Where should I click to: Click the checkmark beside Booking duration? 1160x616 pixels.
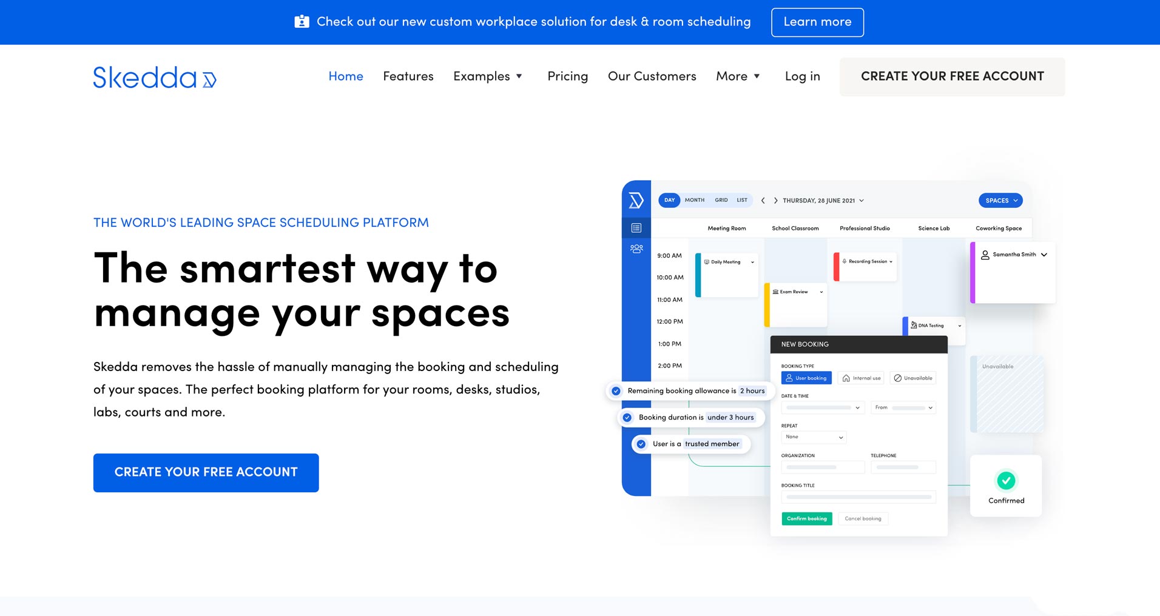[627, 418]
